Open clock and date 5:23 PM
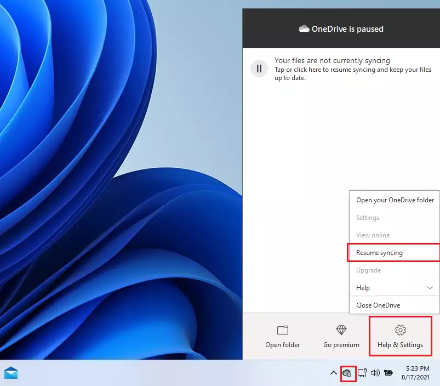This screenshot has height=386, width=440. tap(415, 373)
